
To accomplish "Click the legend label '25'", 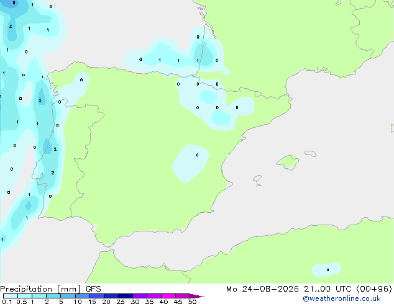I will tap(121, 302).
